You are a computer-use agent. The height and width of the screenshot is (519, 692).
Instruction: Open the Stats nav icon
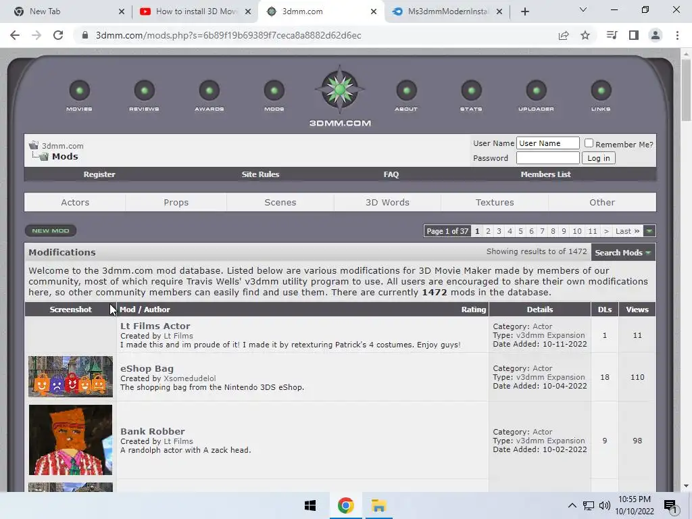click(471, 91)
